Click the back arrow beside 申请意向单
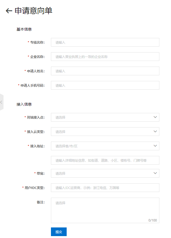171x238 pixels. (x=9, y=11)
